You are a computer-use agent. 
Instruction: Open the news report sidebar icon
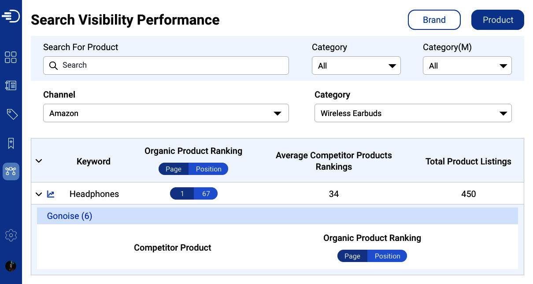tap(11, 86)
